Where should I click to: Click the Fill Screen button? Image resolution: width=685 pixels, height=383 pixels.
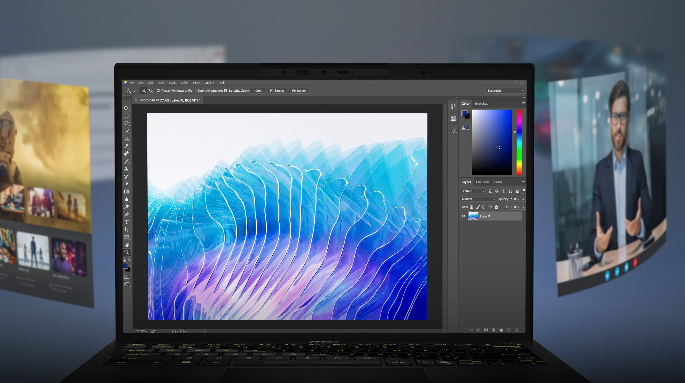coord(299,91)
